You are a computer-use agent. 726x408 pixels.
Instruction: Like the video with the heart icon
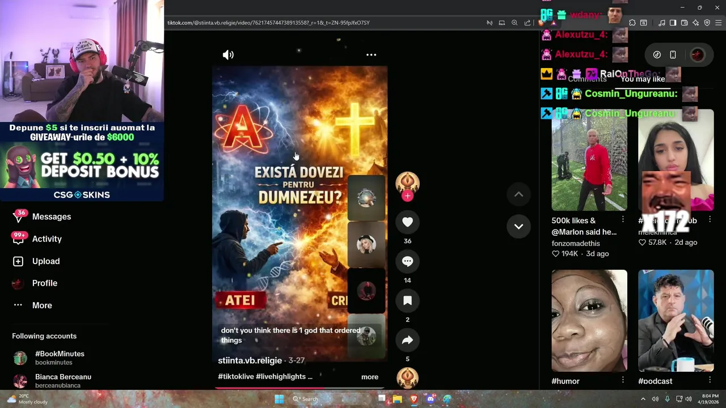click(407, 222)
